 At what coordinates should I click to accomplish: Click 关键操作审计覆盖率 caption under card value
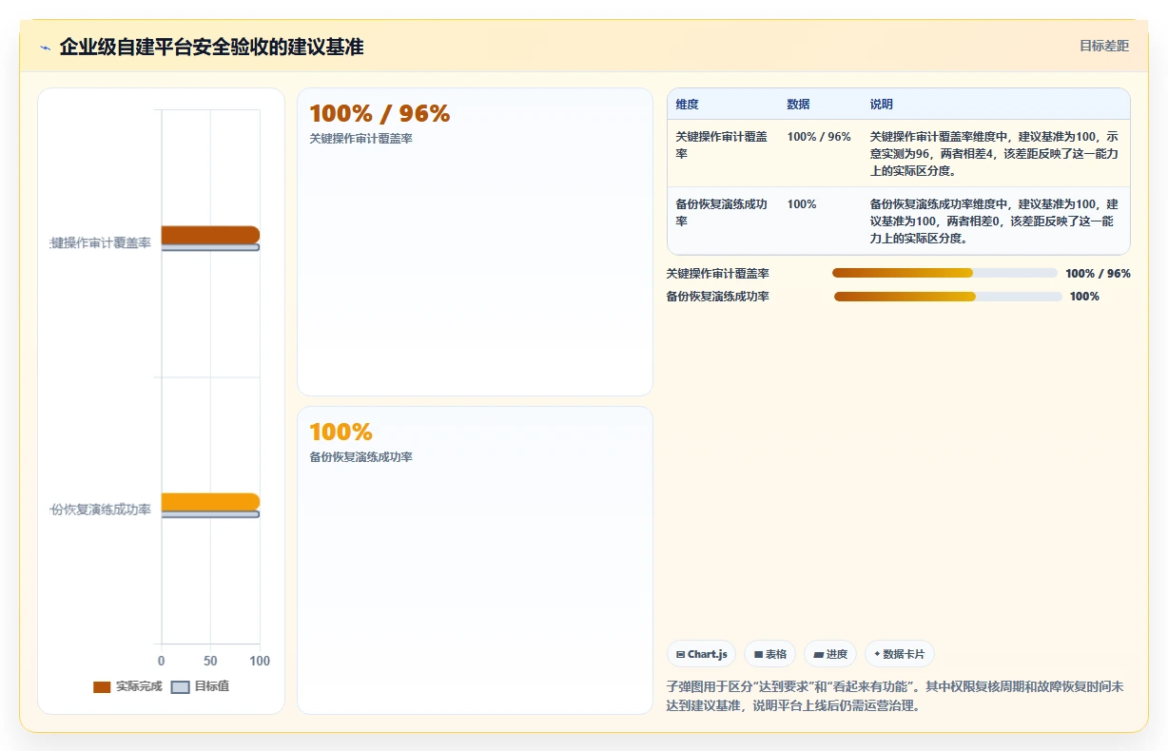[360, 139]
